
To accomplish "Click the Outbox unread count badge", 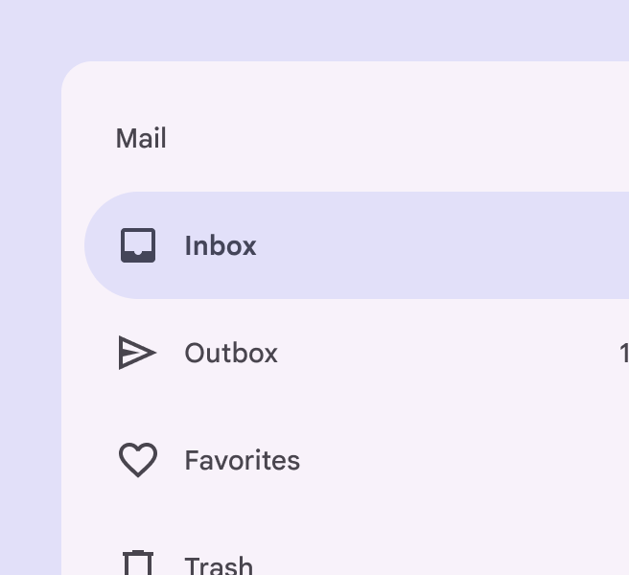I will 624,354.
